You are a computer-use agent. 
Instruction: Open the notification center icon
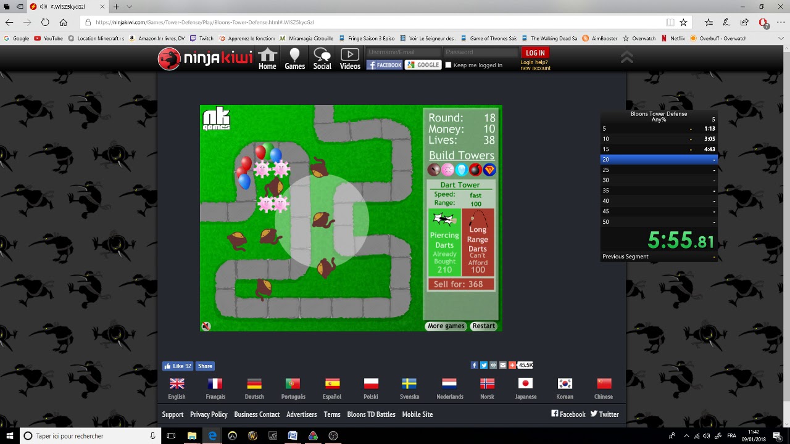[777, 436]
